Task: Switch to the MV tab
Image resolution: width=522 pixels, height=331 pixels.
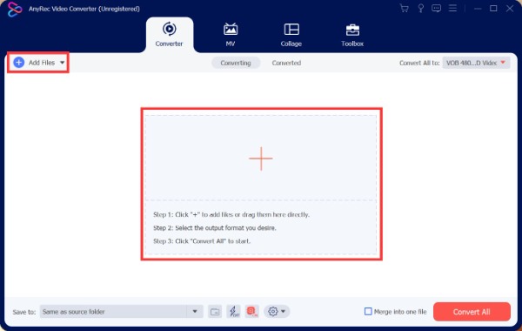Action: point(231,35)
